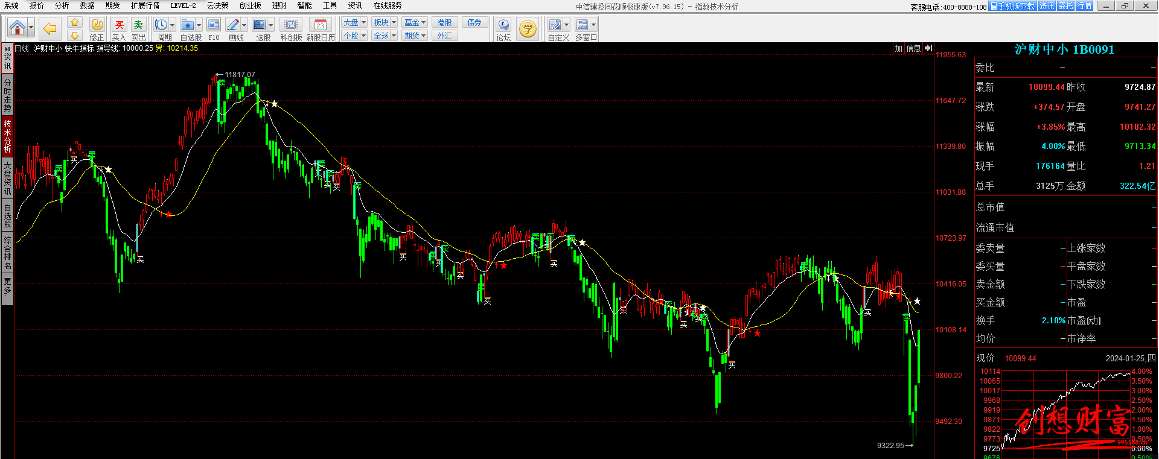Click the 11817.07 peak price label
The width and height of the screenshot is (1159, 459).
click(x=240, y=75)
